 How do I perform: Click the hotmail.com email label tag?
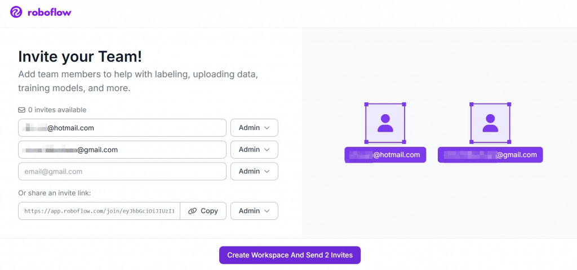[385, 155]
